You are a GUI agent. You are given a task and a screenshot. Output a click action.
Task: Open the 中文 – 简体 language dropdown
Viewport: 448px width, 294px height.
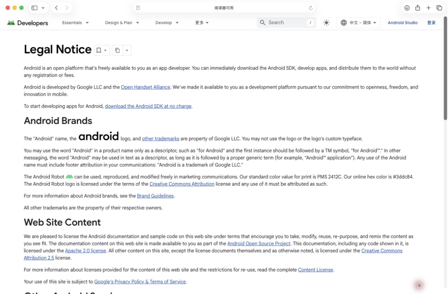pos(358,23)
